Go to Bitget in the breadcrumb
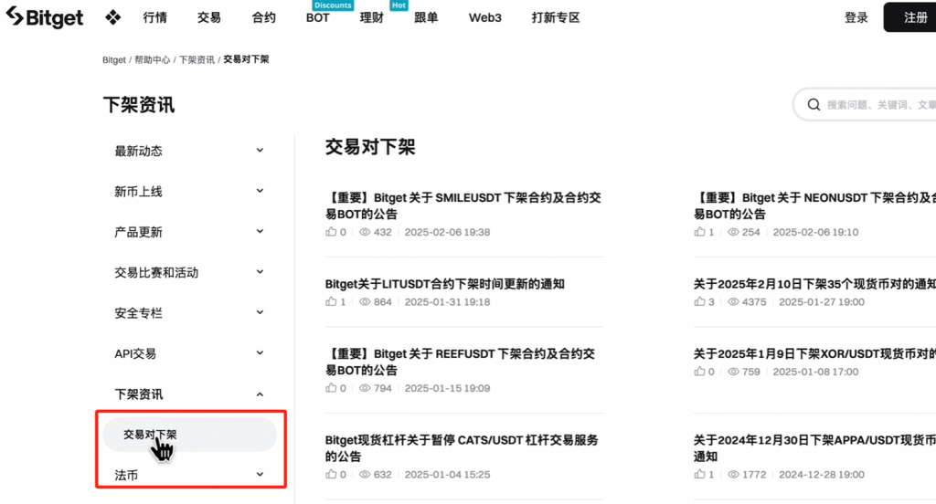This screenshot has width=936, height=504. [114, 59]
